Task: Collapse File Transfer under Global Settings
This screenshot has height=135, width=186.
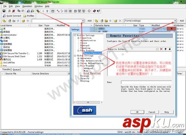Action: click(x=78, y=66)
